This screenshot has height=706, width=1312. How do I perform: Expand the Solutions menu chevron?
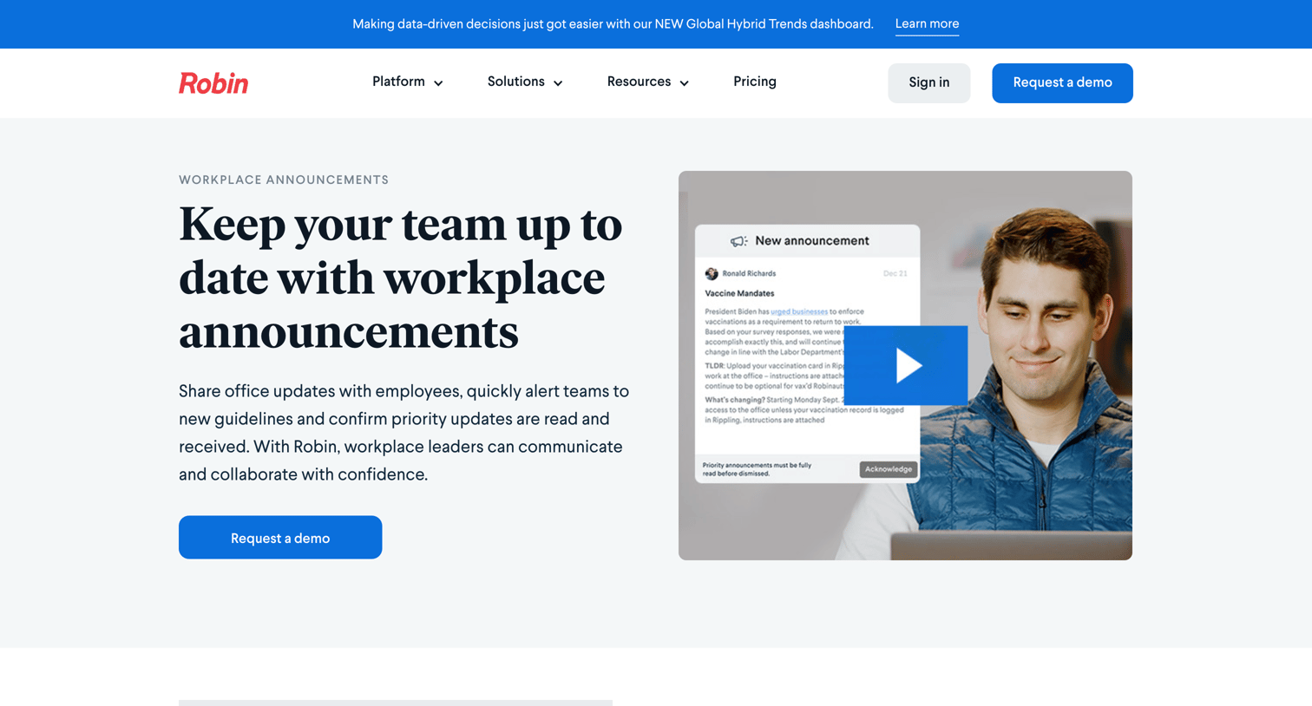(x=558, y=83)
